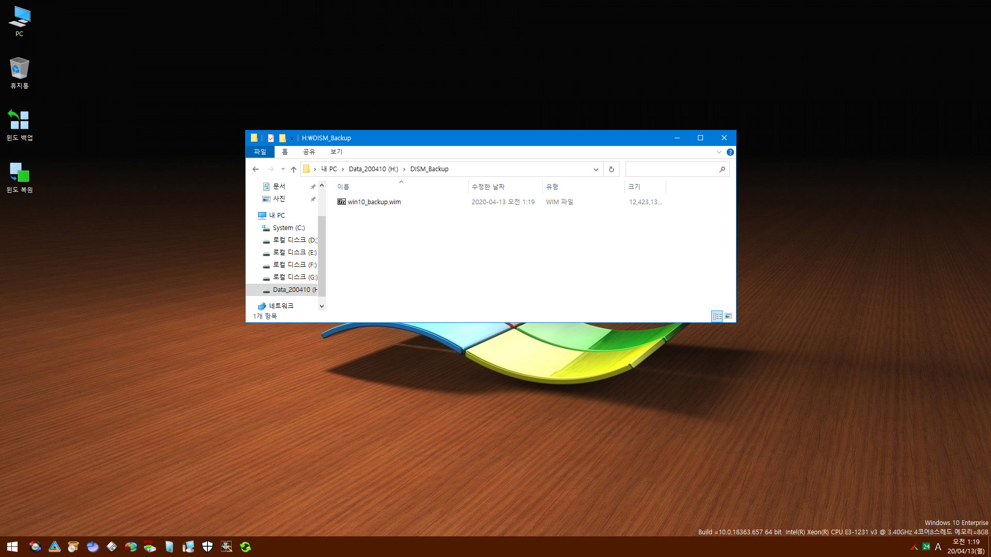This screenshot has height=557, width=991.
Task: Go up one folder level
Action: (x=294, y=169)
